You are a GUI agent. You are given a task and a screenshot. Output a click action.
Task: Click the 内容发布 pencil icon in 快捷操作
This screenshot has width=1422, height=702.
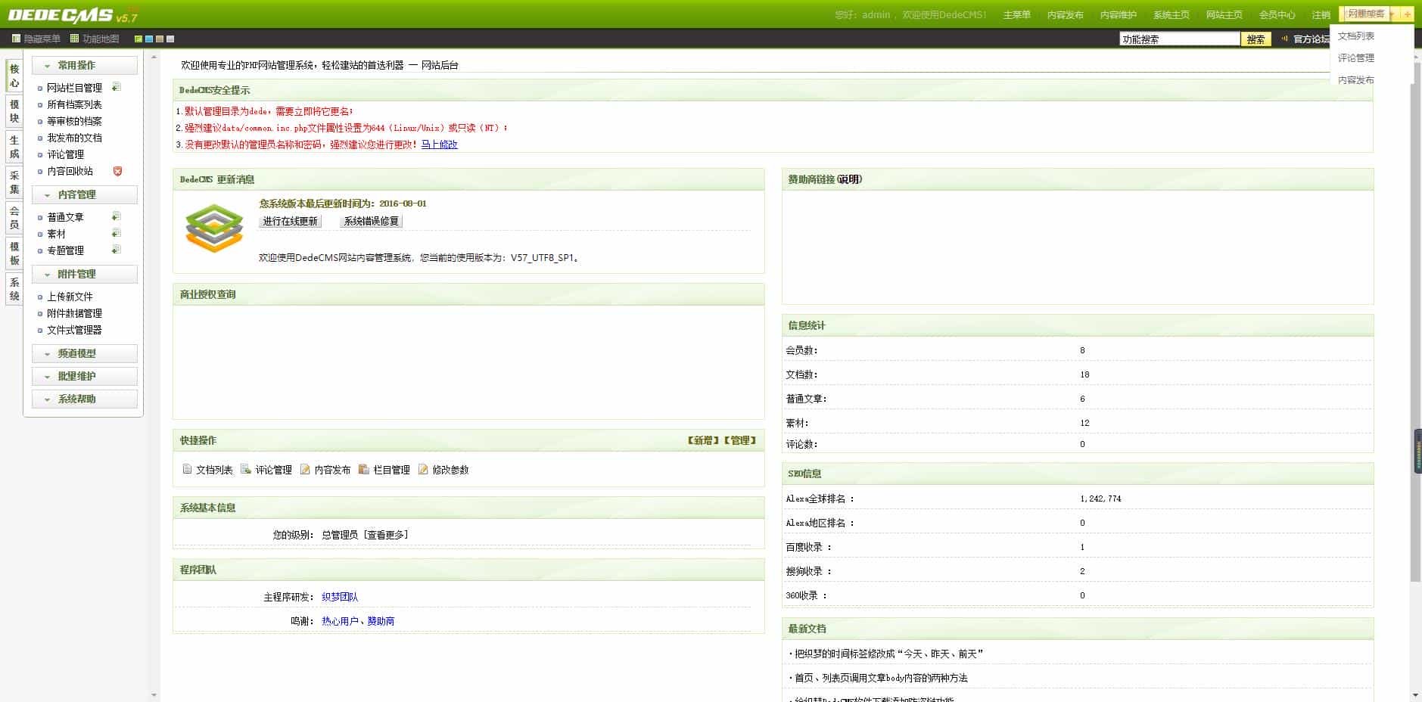[x=305, y=469]
